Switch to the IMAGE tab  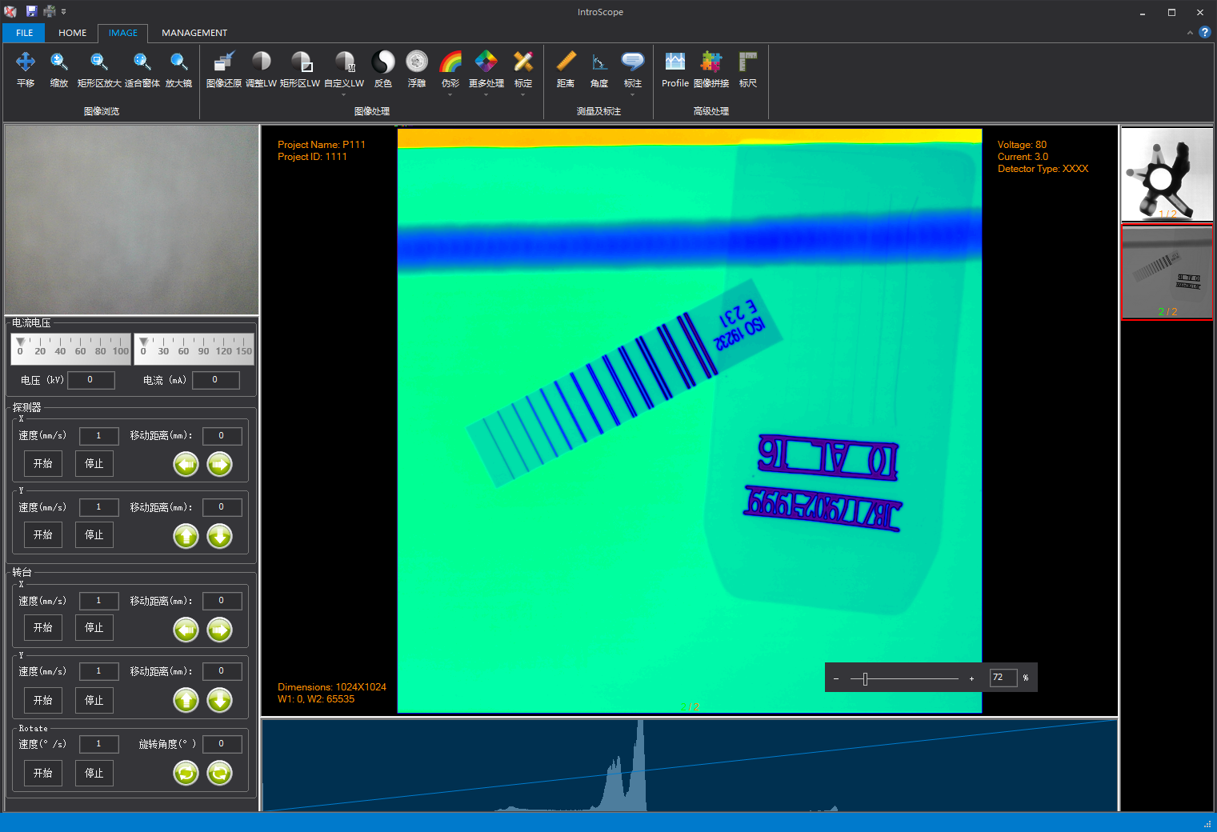123,33
